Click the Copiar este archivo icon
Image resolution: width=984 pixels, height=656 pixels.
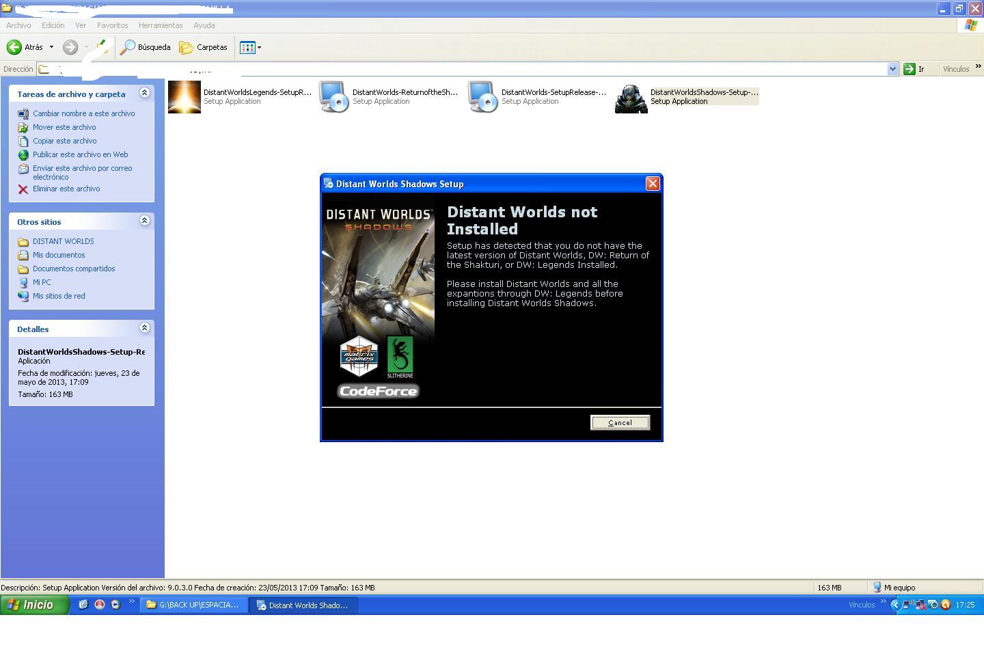tap(23, 141)
